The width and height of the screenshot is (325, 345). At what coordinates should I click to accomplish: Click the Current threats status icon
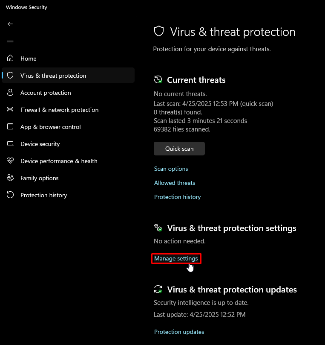click(158, 80)
